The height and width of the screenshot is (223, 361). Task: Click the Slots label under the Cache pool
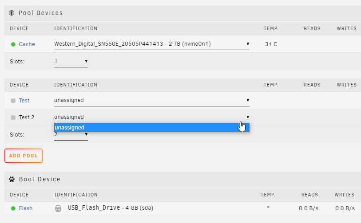17,62
